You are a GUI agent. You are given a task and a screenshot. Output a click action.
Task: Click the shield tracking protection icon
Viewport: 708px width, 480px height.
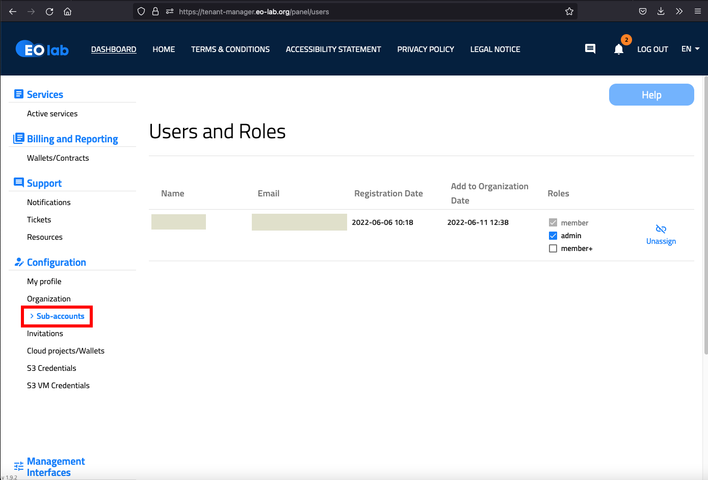pyautogui.click(x=141, y=11)
